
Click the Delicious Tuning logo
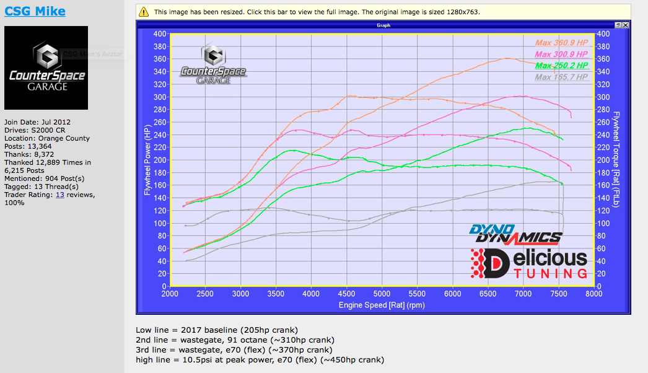coord(529,263)
